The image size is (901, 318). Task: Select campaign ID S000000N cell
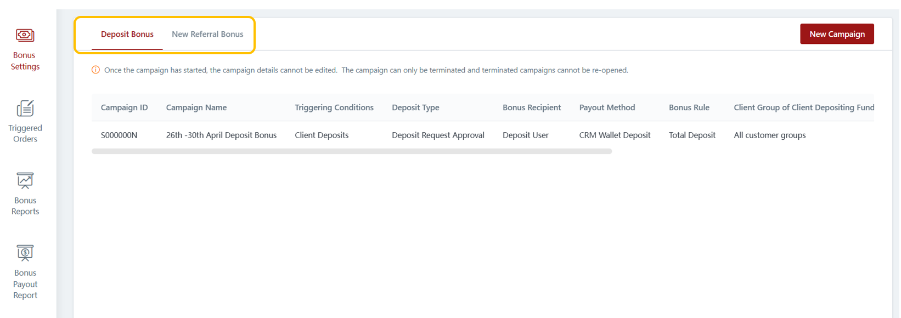pyautogui.click(x=119, y=135)
